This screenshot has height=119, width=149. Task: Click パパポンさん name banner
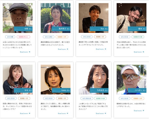click(137, 90)
